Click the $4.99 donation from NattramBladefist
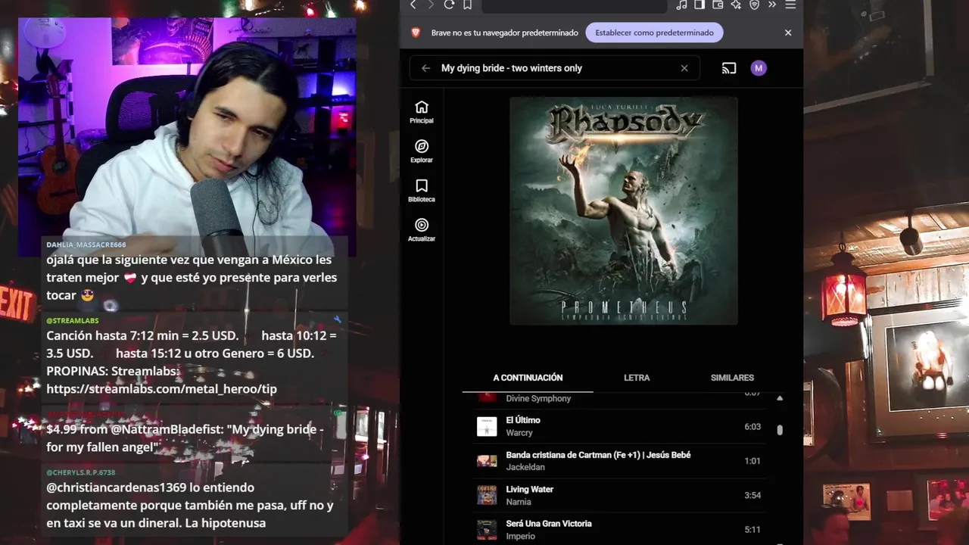969x545 pixels. point(185,438)
